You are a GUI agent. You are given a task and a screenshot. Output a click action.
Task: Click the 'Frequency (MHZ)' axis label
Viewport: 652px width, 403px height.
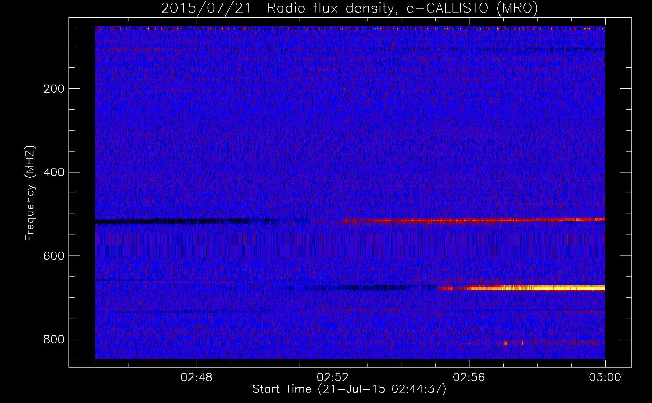(30, 193)
